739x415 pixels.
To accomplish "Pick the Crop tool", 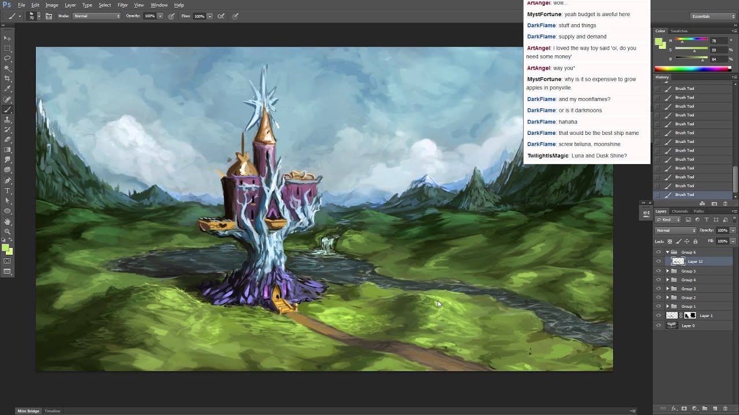I will [8, 78].
